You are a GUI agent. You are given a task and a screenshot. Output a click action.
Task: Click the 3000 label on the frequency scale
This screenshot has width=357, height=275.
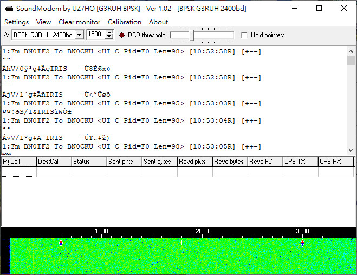click(302, 231)
